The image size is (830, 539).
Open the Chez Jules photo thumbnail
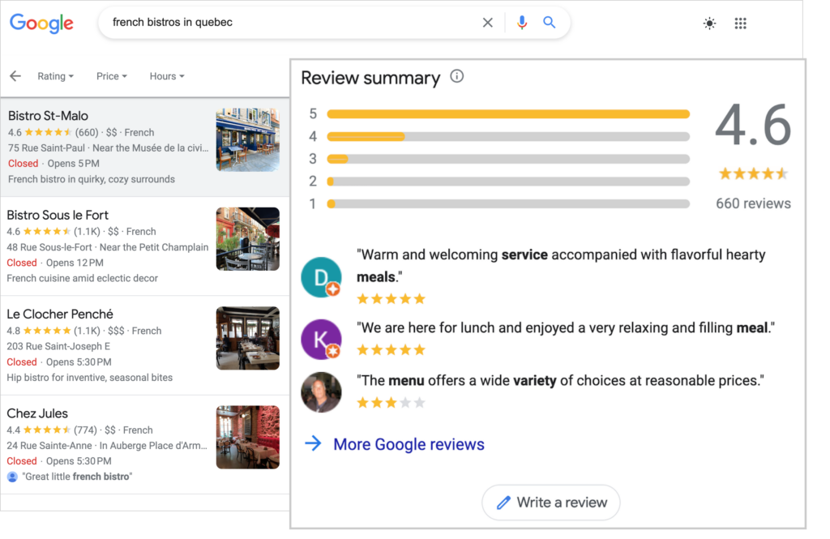coord(248,438)
